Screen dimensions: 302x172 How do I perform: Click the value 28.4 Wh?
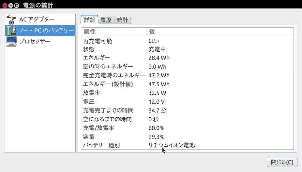click(x=159, y=58)
